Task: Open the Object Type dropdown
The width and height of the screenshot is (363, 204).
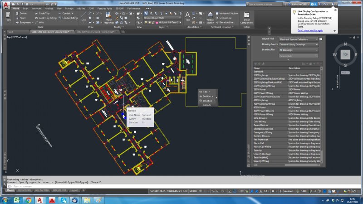Action: [x=299, y=39]
